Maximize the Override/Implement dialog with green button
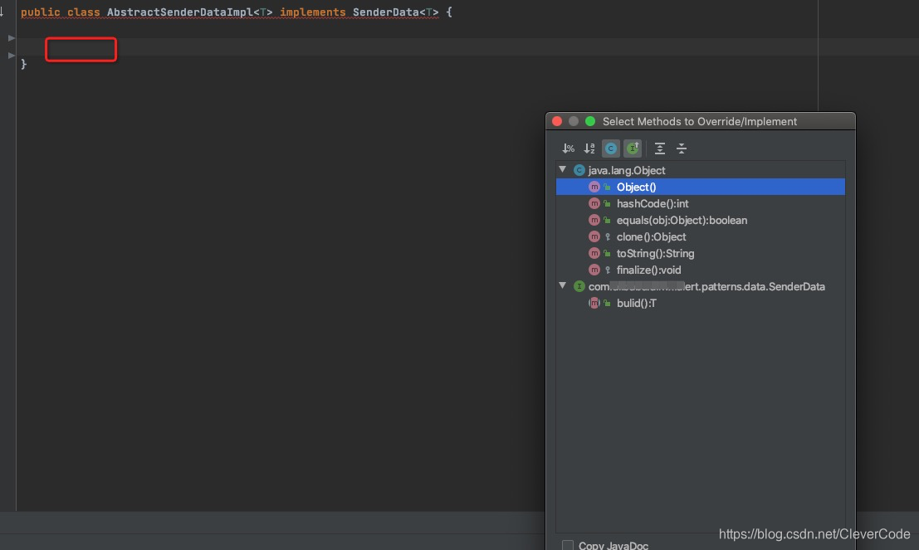 590,121
